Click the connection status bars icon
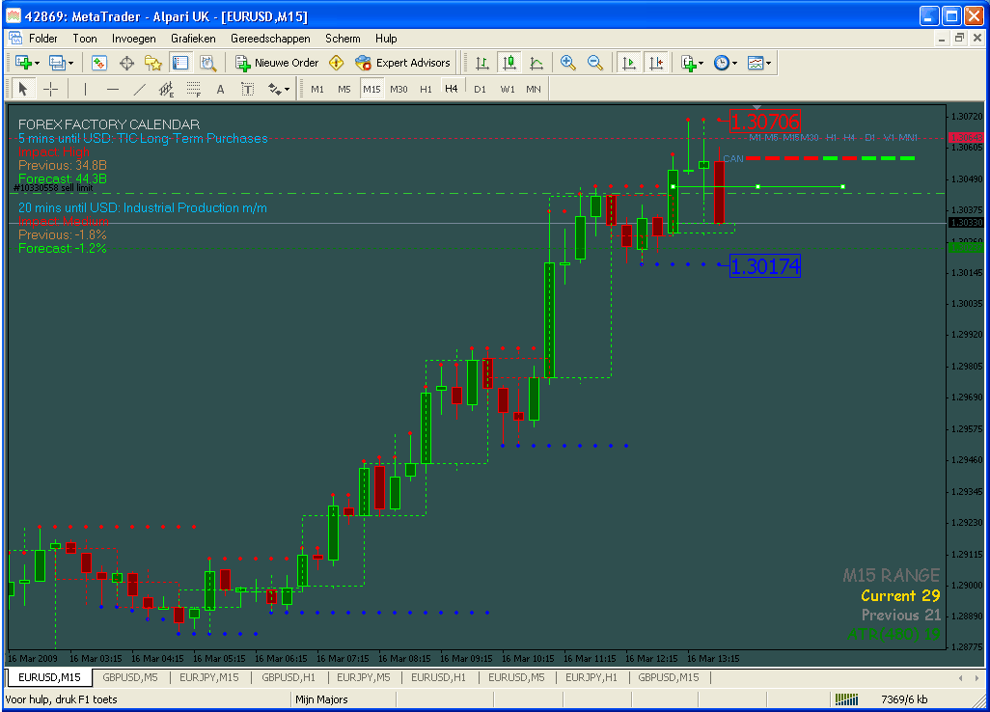Viewport: 990px width, 712px height. [846, 698]
